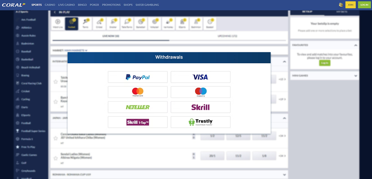Select the 12/5 odds button

click(238, 136)
